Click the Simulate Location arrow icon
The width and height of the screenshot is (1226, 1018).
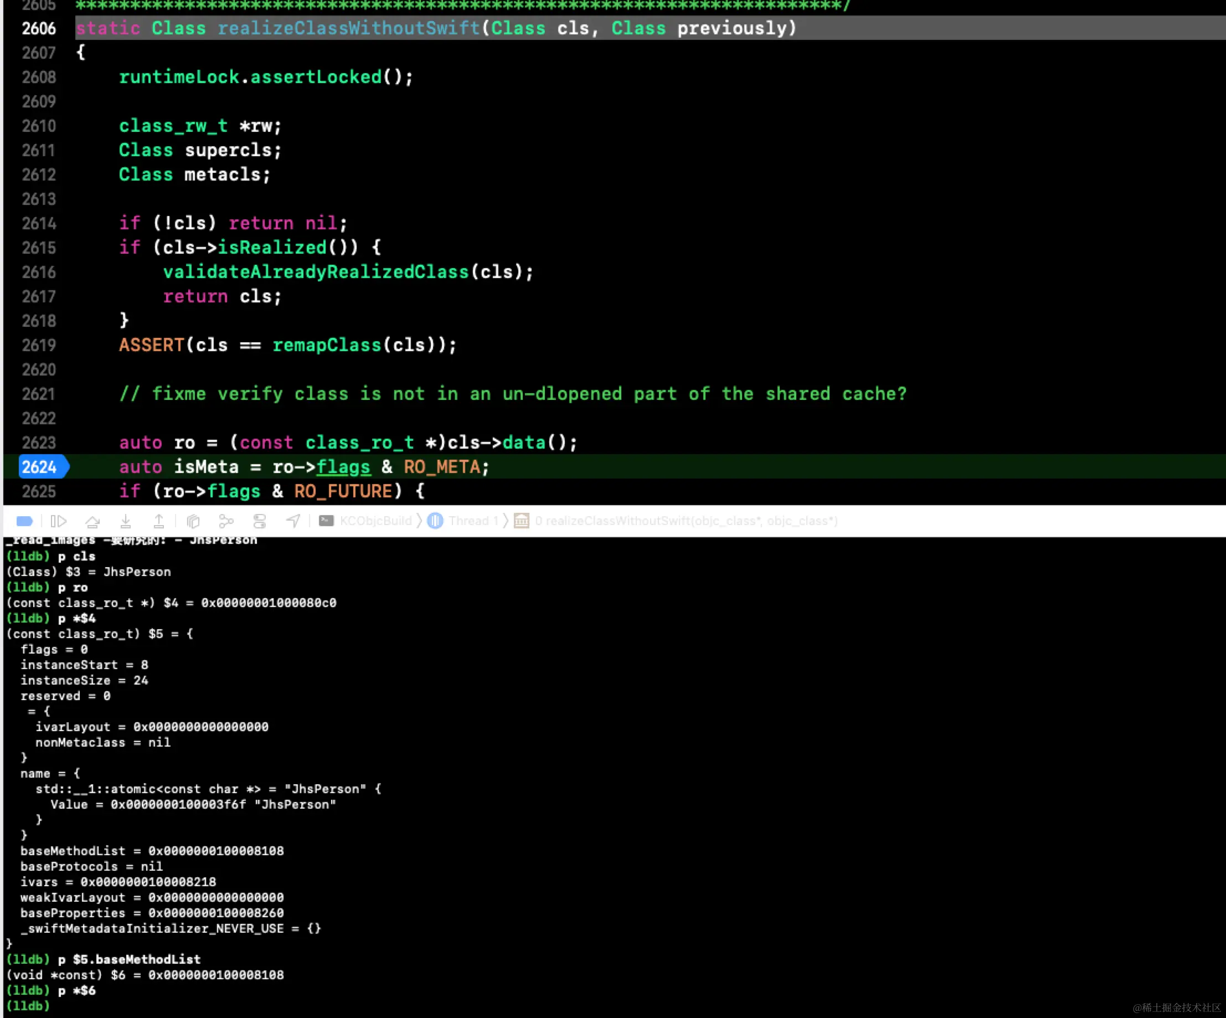293,521
